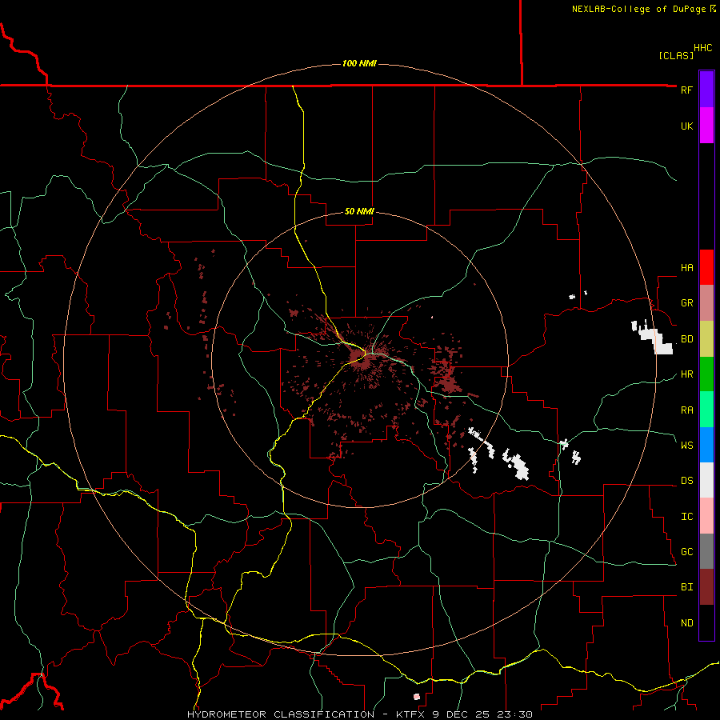Select the IC pink legend swatch

point(706,516)
